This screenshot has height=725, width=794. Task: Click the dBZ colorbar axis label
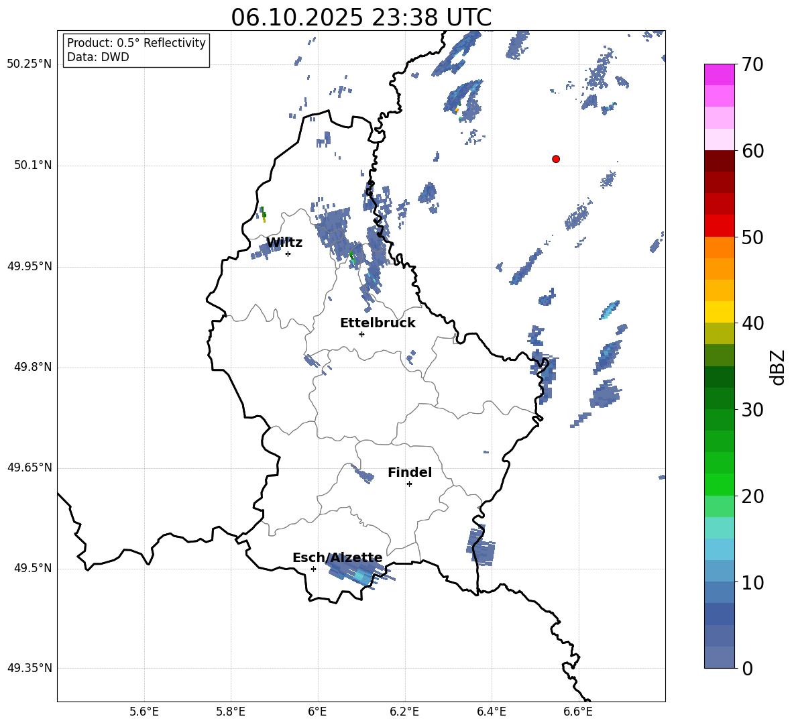779,367
